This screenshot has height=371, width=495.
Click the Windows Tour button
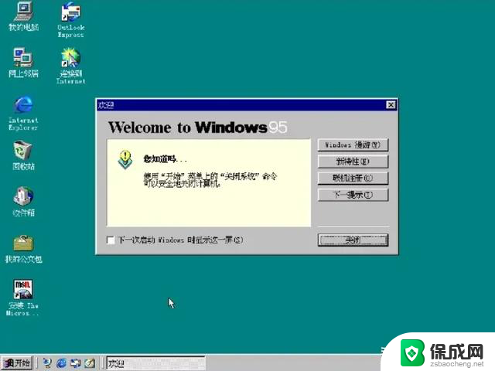click(353, 145)
